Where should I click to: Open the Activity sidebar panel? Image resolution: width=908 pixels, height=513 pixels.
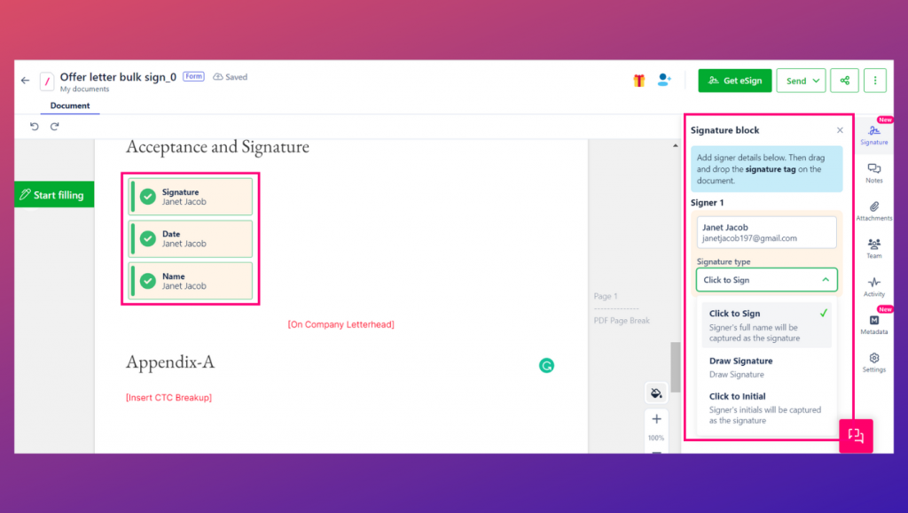pyautogui.click(x=873, y=287)
